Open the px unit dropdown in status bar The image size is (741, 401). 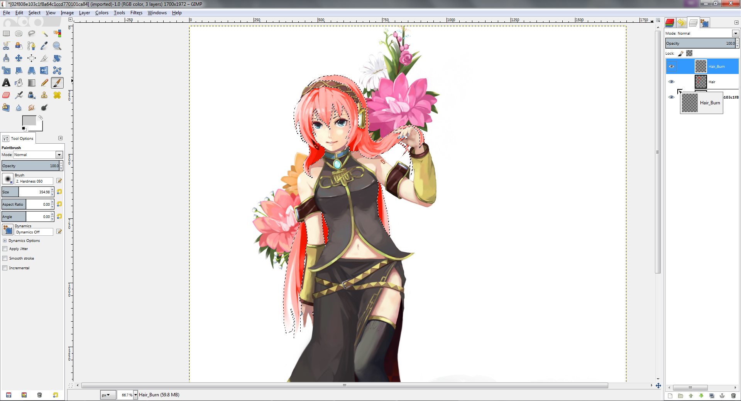[108, 395]
